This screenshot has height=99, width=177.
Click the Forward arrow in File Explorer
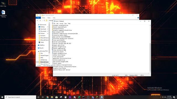point(40,20)
